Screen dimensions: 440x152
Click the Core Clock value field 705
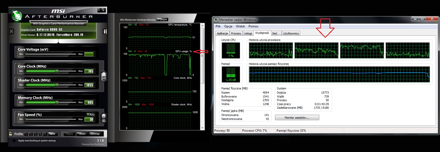click(89, 71)
